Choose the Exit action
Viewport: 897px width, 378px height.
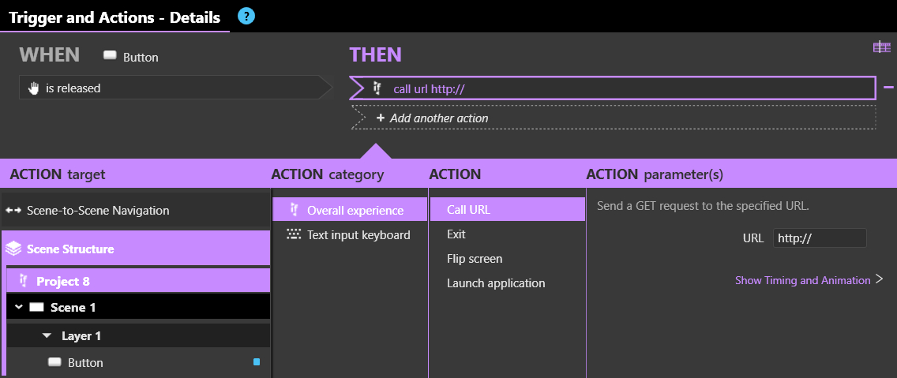tap(456, 234)
